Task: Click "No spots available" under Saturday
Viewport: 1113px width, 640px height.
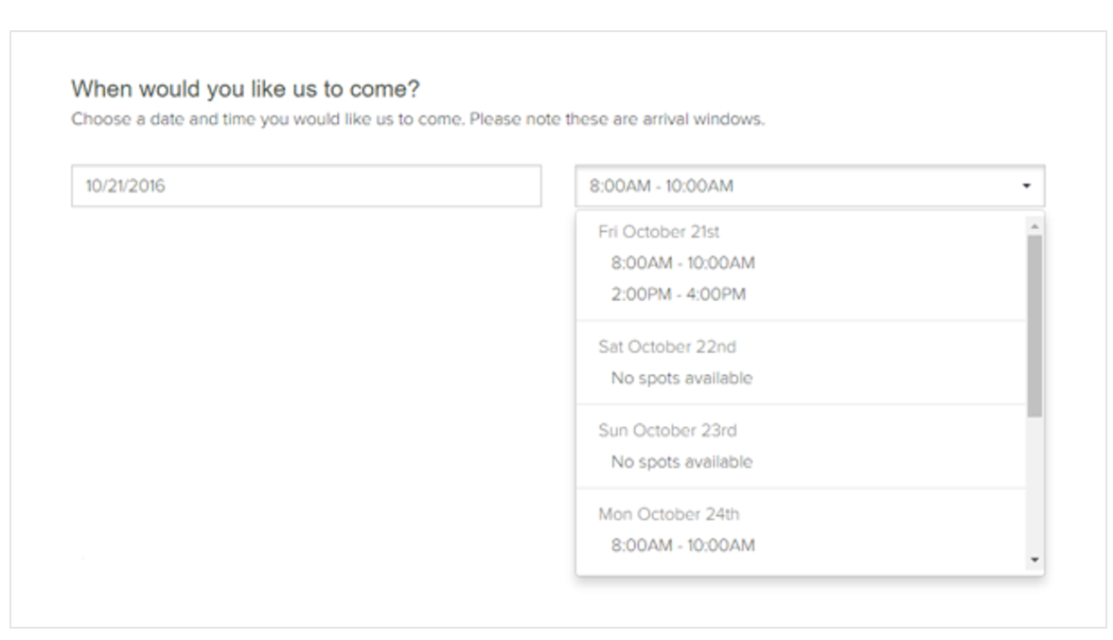Action: (x=681, y=379)
